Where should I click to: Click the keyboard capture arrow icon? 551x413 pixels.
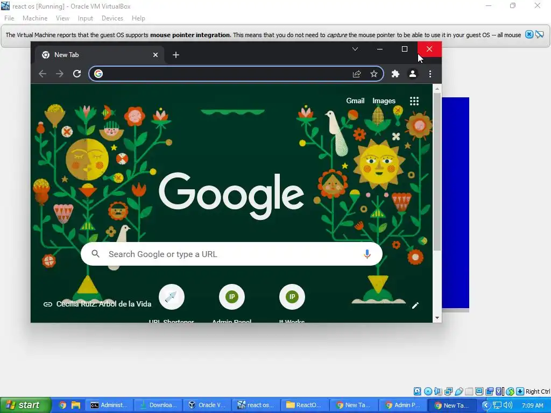(520, 391)
